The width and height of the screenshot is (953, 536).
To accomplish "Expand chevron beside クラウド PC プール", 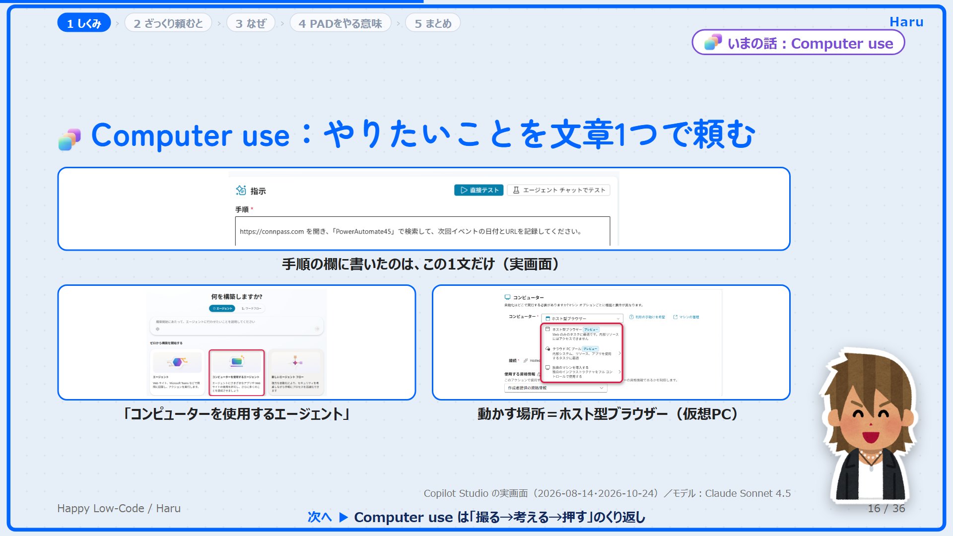I will coord(620,353).
